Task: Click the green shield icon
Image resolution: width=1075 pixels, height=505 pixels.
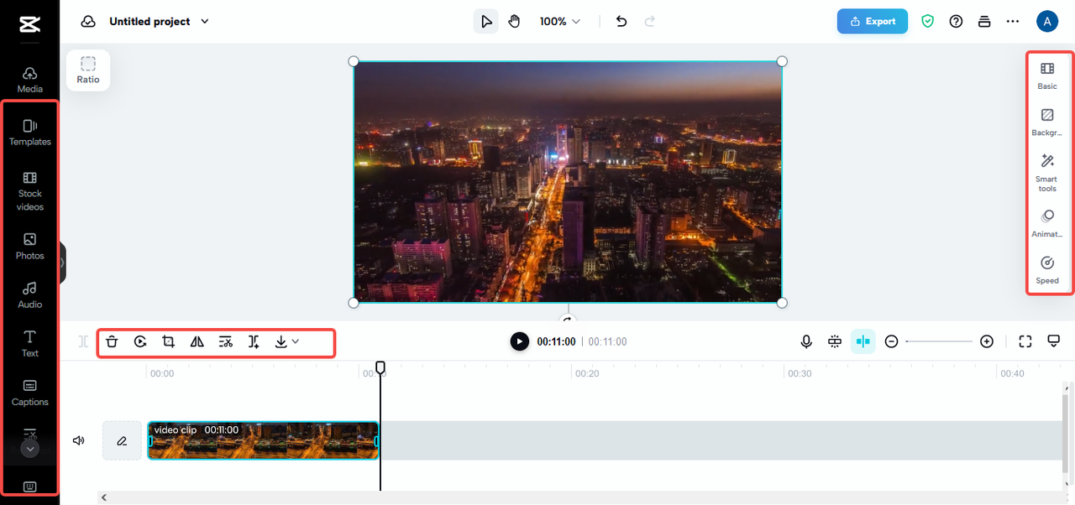Action: (x=927, y=22)
